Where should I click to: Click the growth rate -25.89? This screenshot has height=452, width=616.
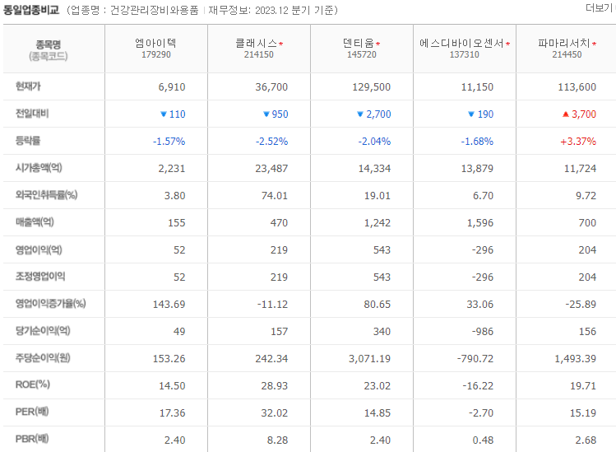(581, 304)
